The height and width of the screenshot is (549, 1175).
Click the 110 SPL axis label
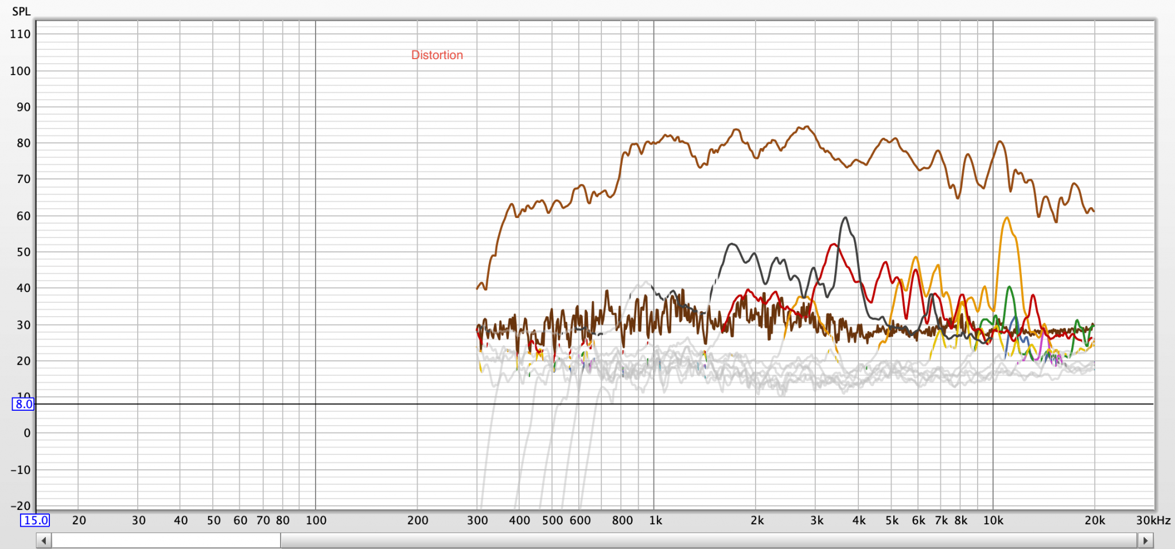[20, 34]
